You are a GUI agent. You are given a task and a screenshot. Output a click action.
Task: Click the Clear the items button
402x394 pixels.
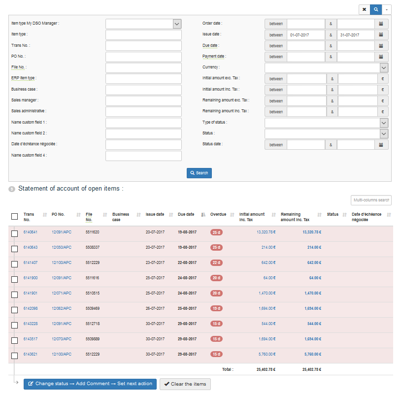185,384
